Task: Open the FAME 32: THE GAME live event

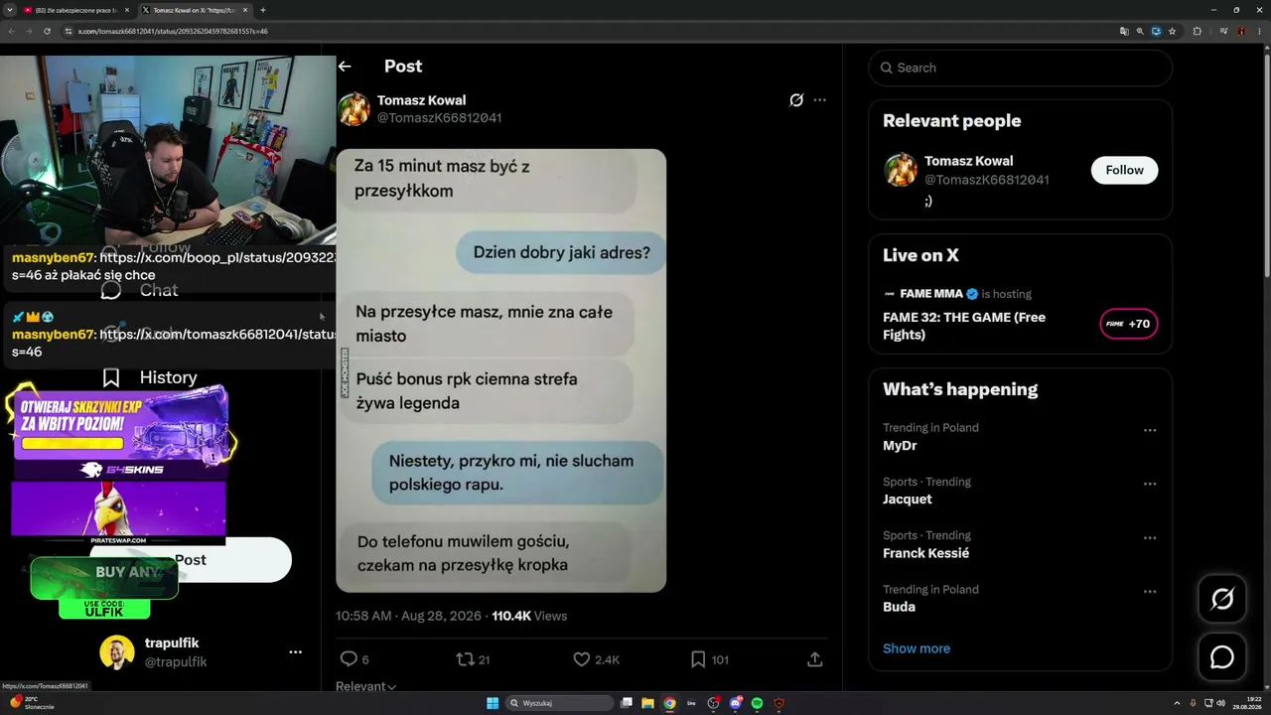Action: (x=964, y=326)
